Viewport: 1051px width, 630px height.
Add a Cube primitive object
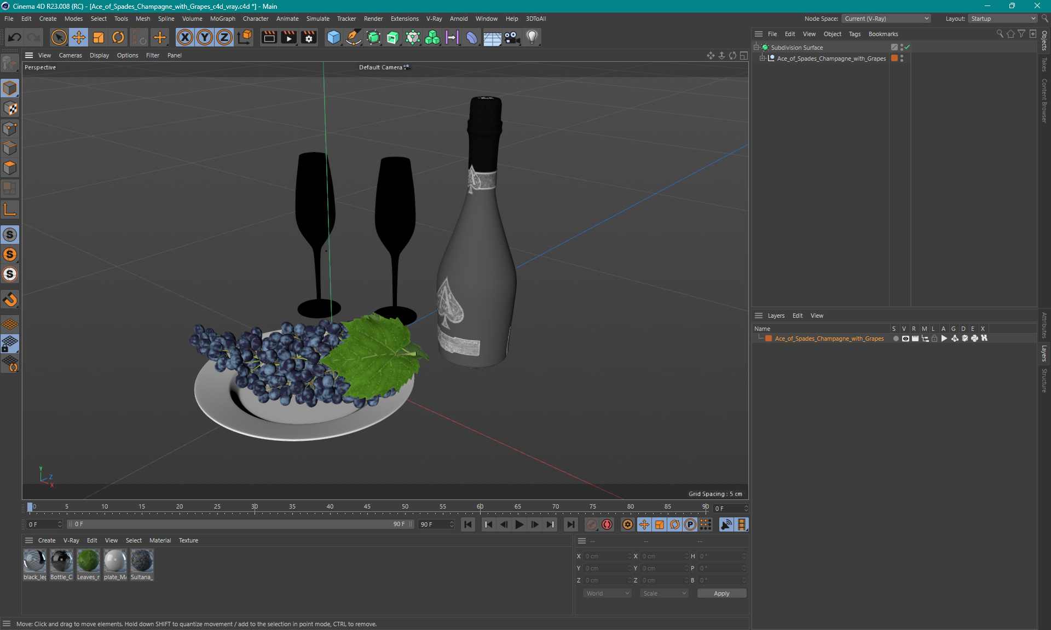[333, 37]
